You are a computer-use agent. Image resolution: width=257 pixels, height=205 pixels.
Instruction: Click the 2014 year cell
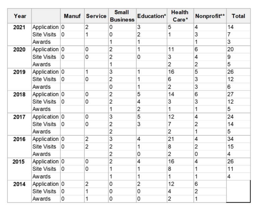click(x=19, y=184)
